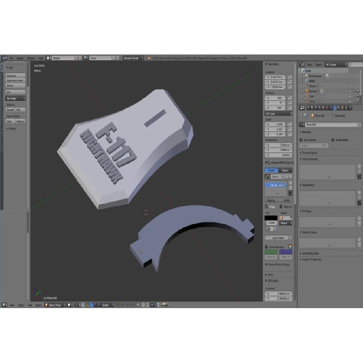Click the RenderLayers icon in outliner
This screenshot has height=363, width=363.
(307, 76)
